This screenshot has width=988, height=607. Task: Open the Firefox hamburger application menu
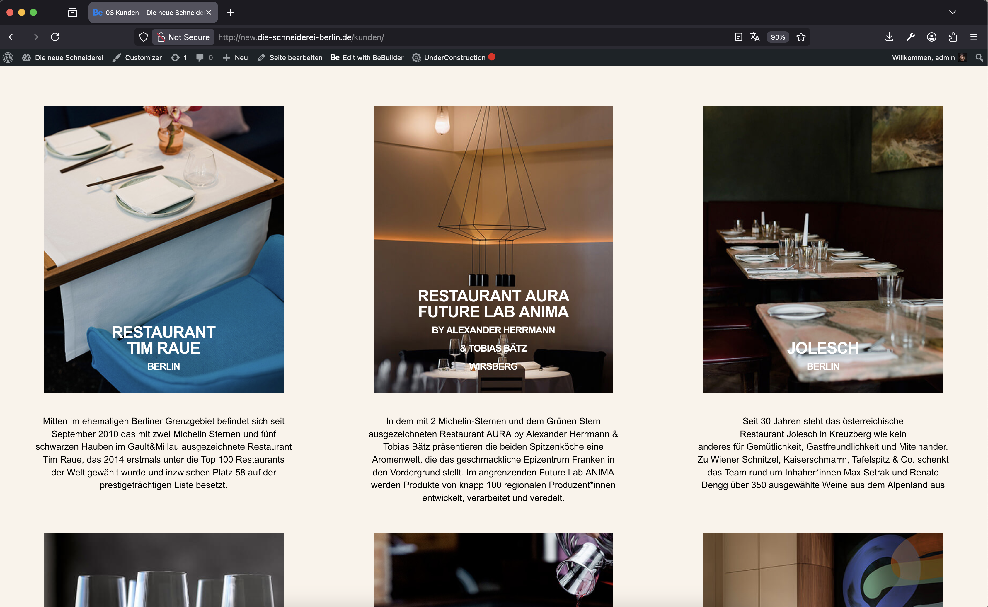[974, 37]
